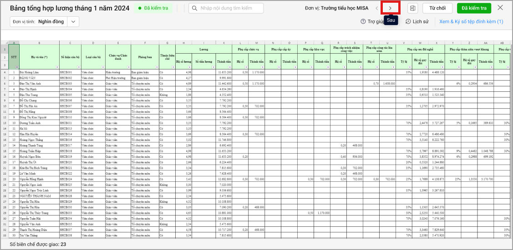Open the Trợ giúp help icon
Viewport: 513px width, 250px height.
(363, 21)
